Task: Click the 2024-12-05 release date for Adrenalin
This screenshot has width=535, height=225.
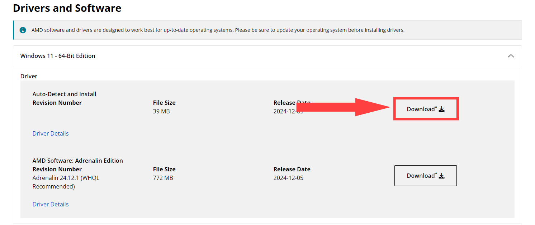Action: coord(288,178)
